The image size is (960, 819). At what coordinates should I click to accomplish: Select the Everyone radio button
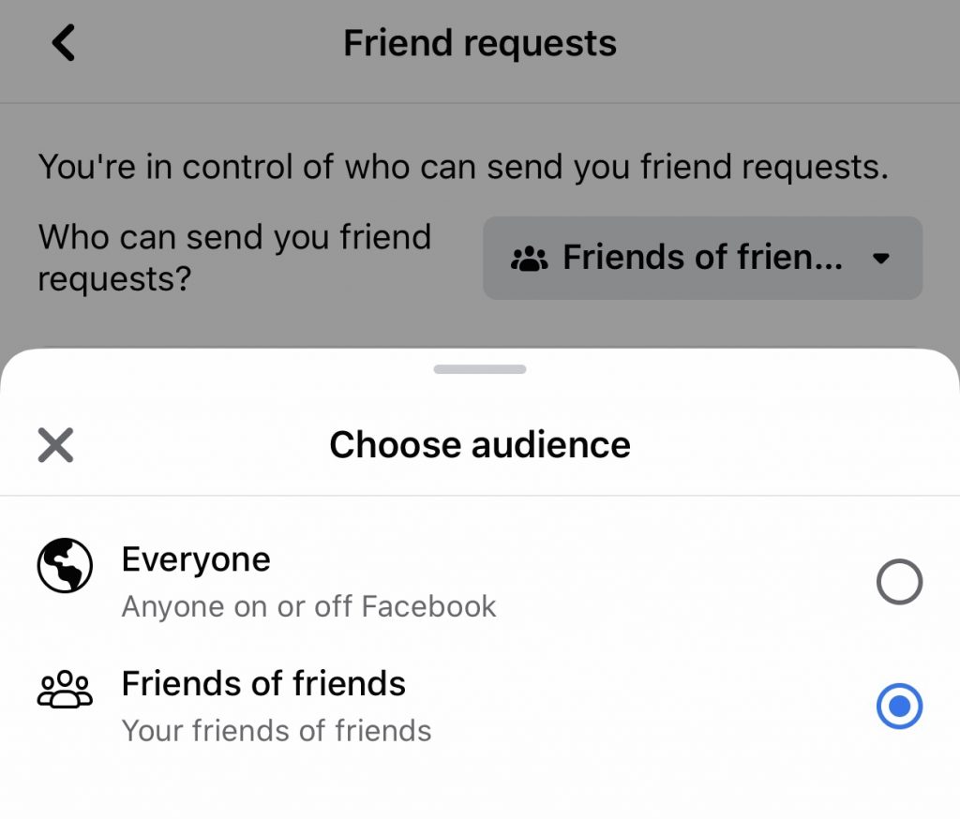(x=899, y=583)
